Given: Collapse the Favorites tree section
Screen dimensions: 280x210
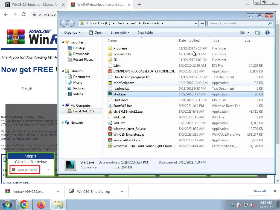Looking at the screenshot, I should pyautogui.click(x=63, y=42).
